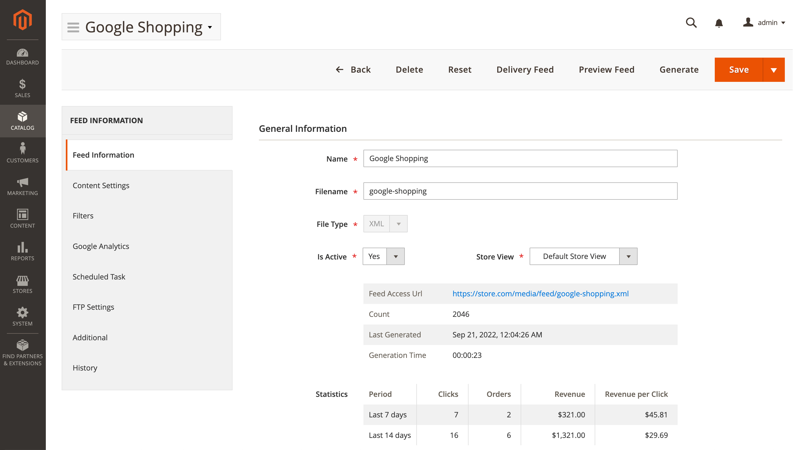Click the FEED INFORMATION panel header
The width and height of the screenshot is (808, 450).
(147, 121)
